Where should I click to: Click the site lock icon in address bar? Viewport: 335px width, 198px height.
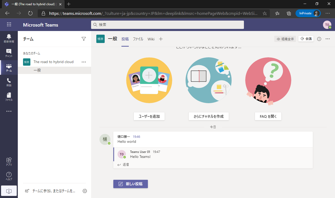(x=43, y=13)
